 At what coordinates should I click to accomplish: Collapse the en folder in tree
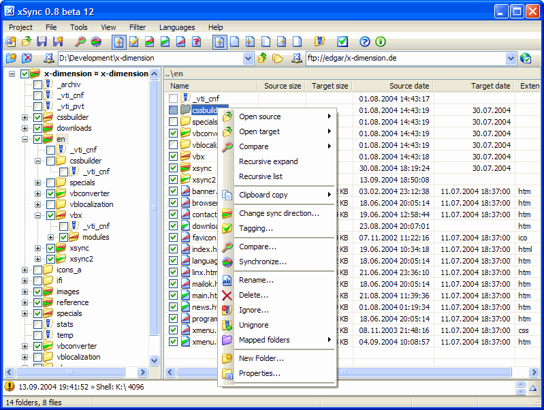(x=25, y=139)
